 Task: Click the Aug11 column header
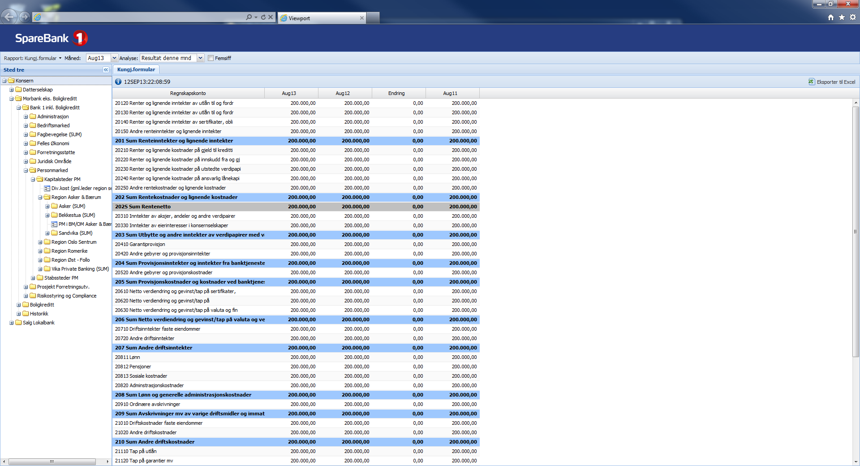point(452,93)
